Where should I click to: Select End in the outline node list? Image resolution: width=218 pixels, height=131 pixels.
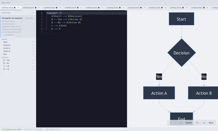pyautogui.click(x=18, y=54)
